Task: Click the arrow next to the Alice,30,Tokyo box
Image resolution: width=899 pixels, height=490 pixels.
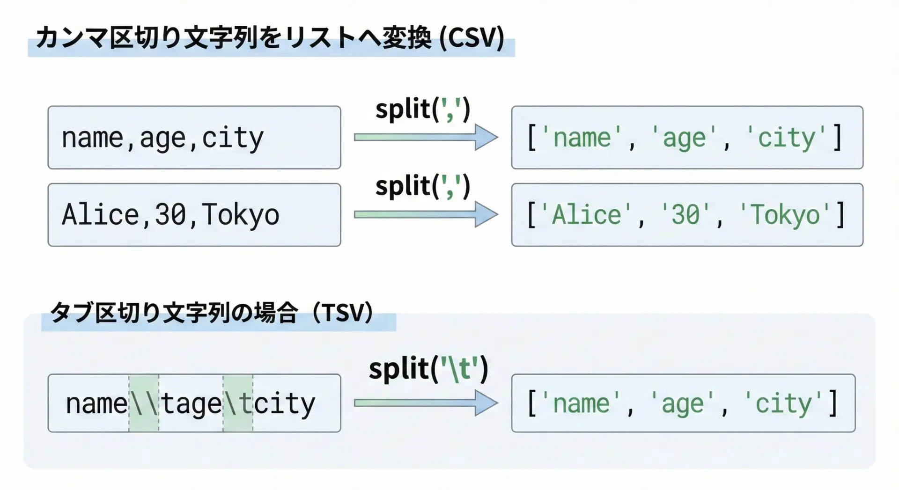Action: pyautogui.click(x=425, y=215)
